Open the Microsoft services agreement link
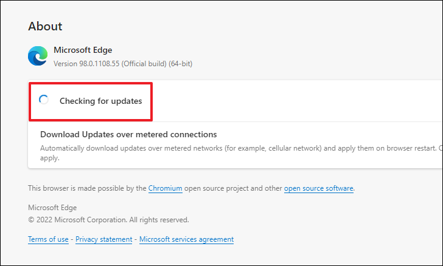Screen dimensions: 443x266 click(186, 239)
